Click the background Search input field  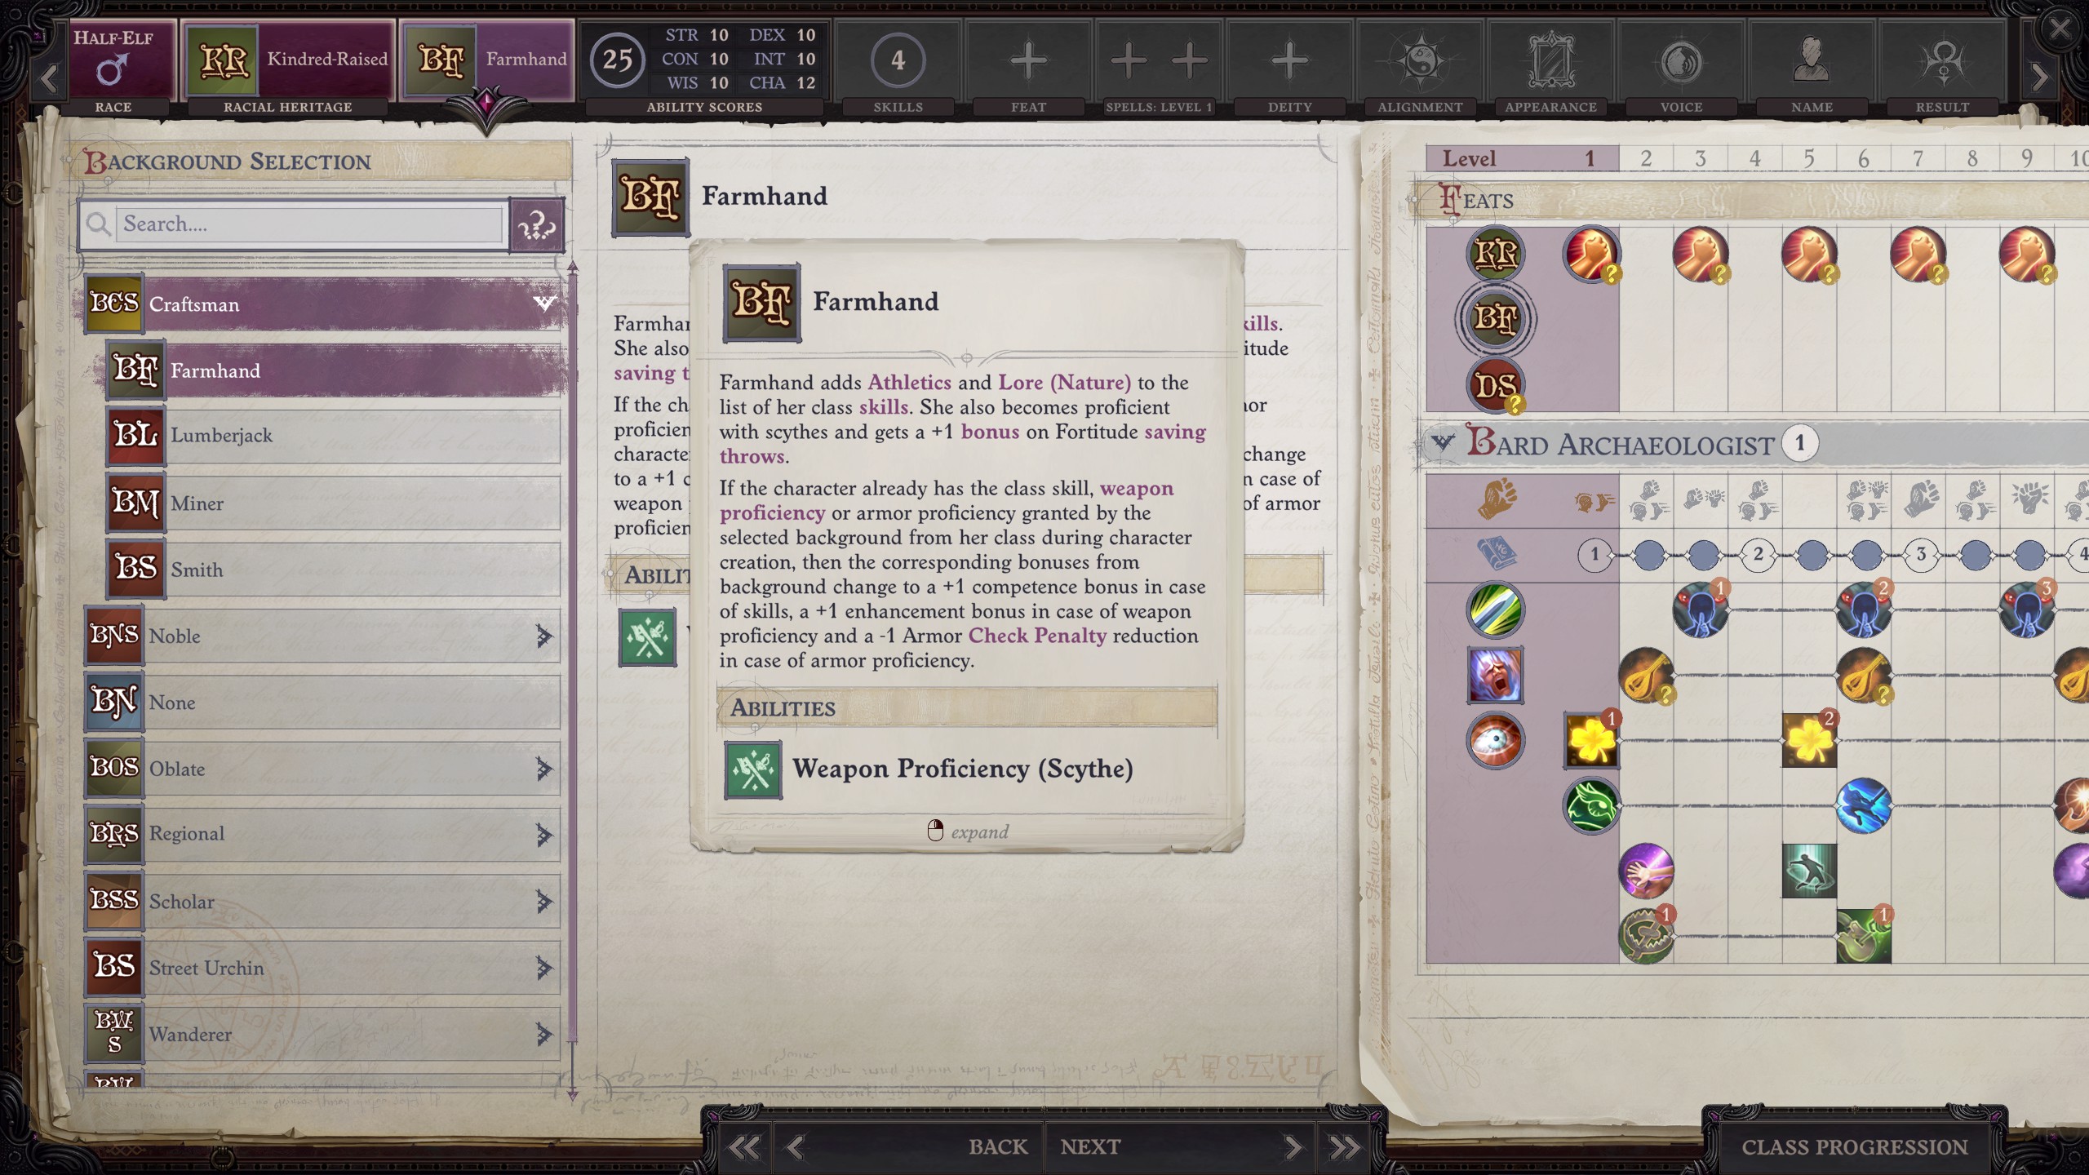tap(310, 224)
